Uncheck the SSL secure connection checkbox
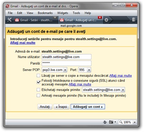144x132 pixels. (38, 82)
